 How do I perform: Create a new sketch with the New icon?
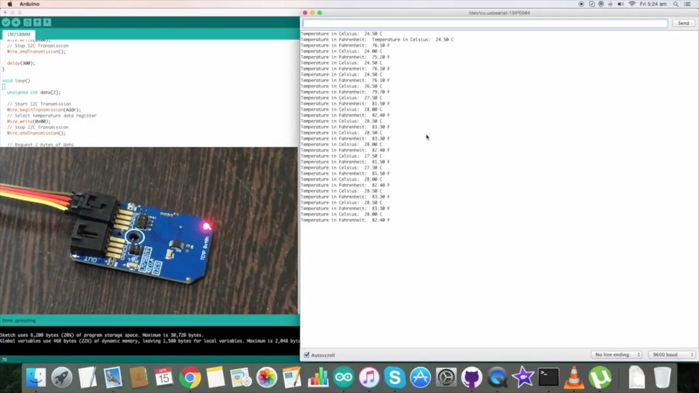[27, 22]
